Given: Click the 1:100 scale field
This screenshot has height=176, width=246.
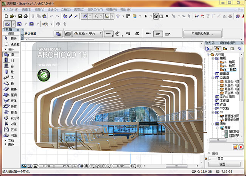Looking at the screenshot, I should (x=47, y=166).
